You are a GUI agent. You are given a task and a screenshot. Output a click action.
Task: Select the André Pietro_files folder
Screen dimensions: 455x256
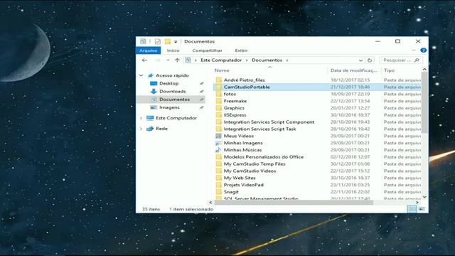coord(244,80)
